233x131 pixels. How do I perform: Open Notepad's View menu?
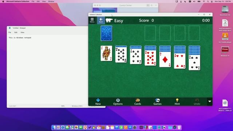23,32
